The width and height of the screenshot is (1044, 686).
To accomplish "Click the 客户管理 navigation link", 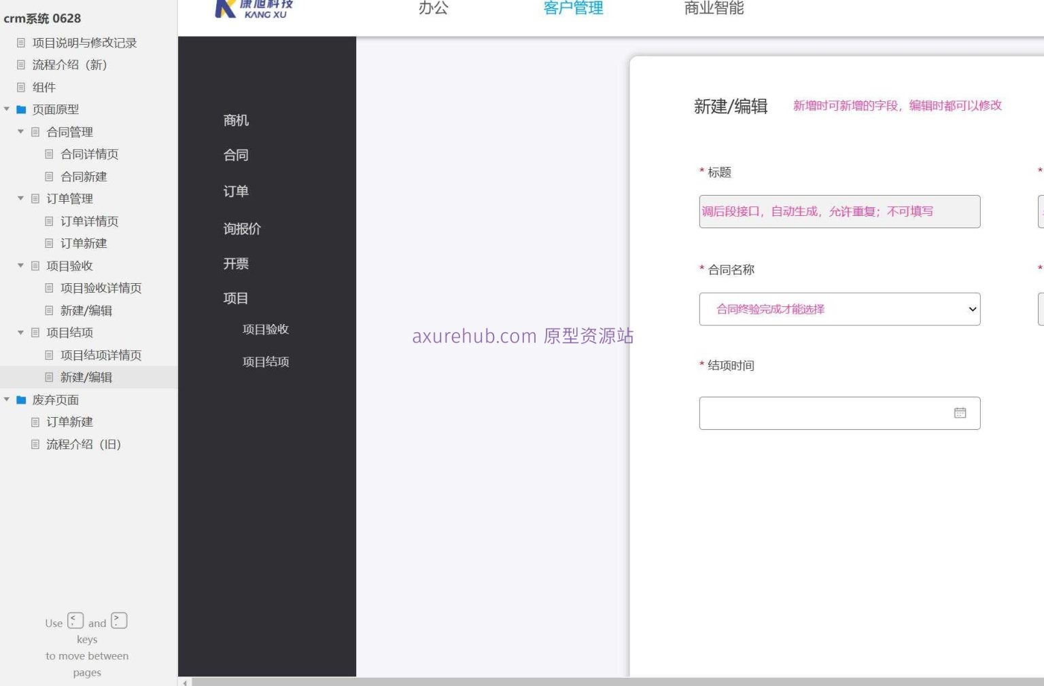I will pyautogui.click(x=573, y=9).
